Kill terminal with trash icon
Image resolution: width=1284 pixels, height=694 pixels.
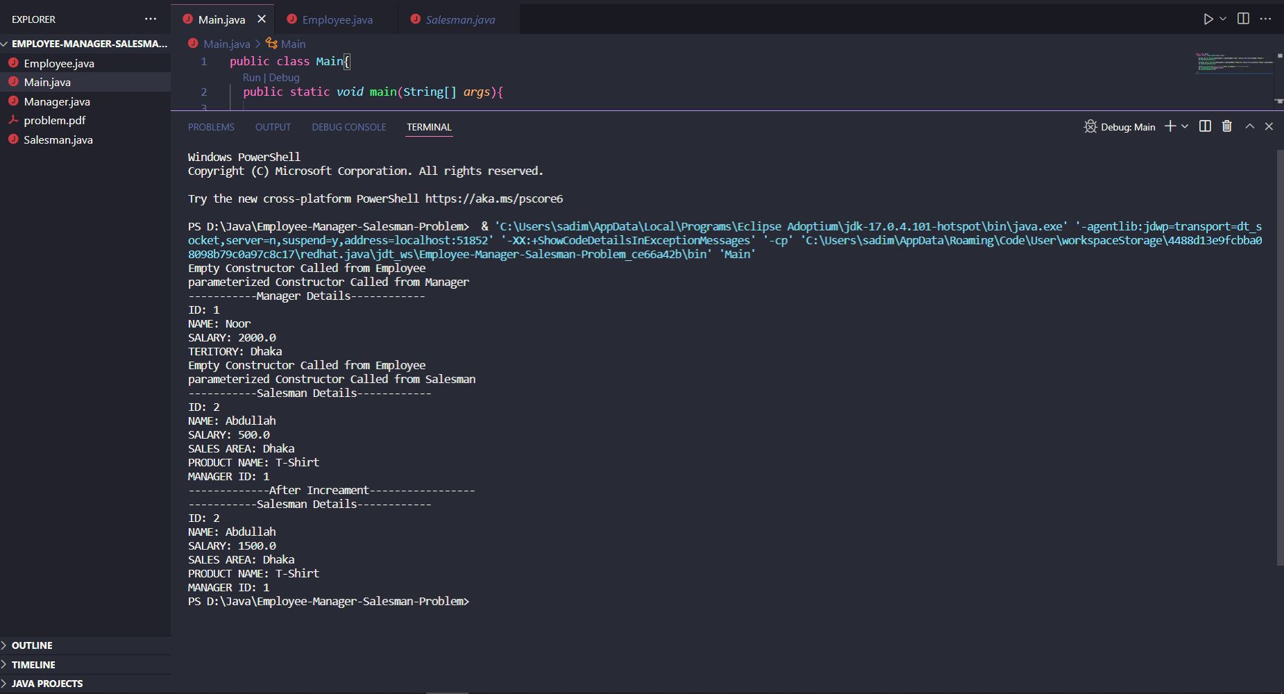point(1227,126)
